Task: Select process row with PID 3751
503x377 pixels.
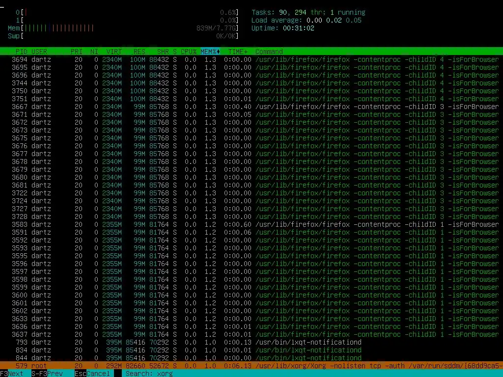Action: tap(251, 99)
